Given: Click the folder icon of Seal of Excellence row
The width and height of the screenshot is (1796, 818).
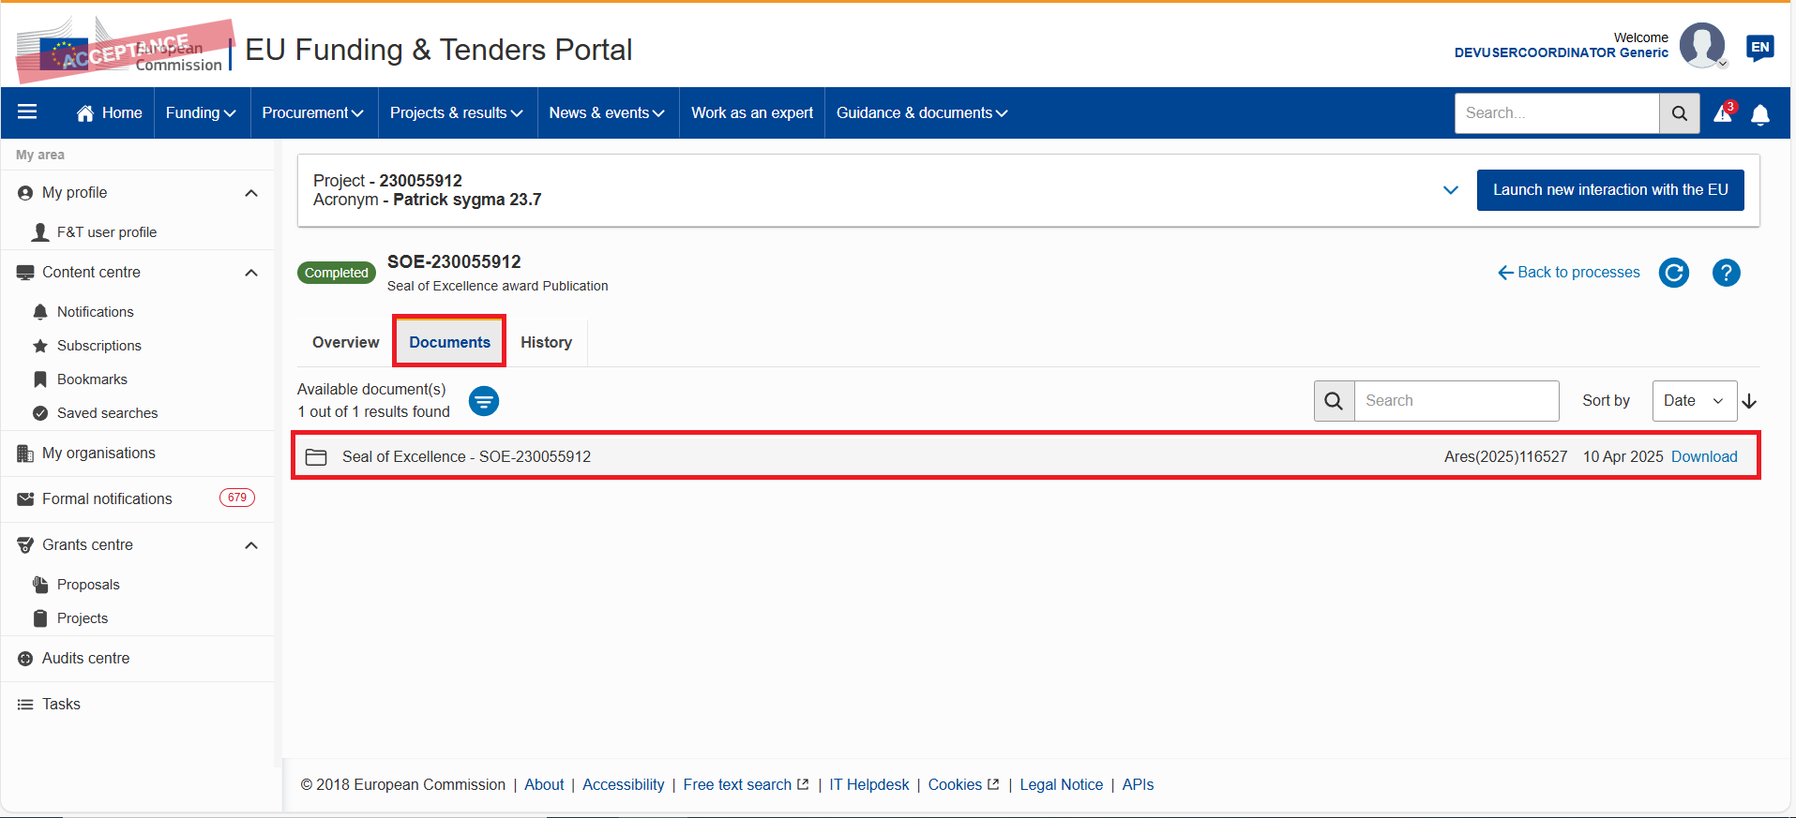Looking at the screenshot, I should pyautogui.click(x=316, y=457).
